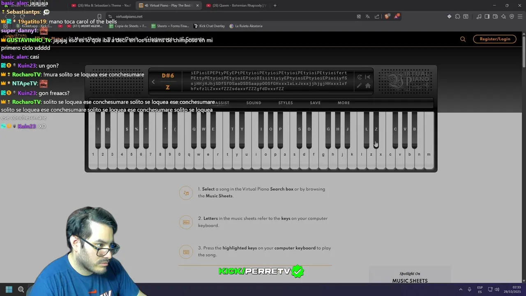
Task: Show hidden system tray icons
Action: click(x=460, y=289)
